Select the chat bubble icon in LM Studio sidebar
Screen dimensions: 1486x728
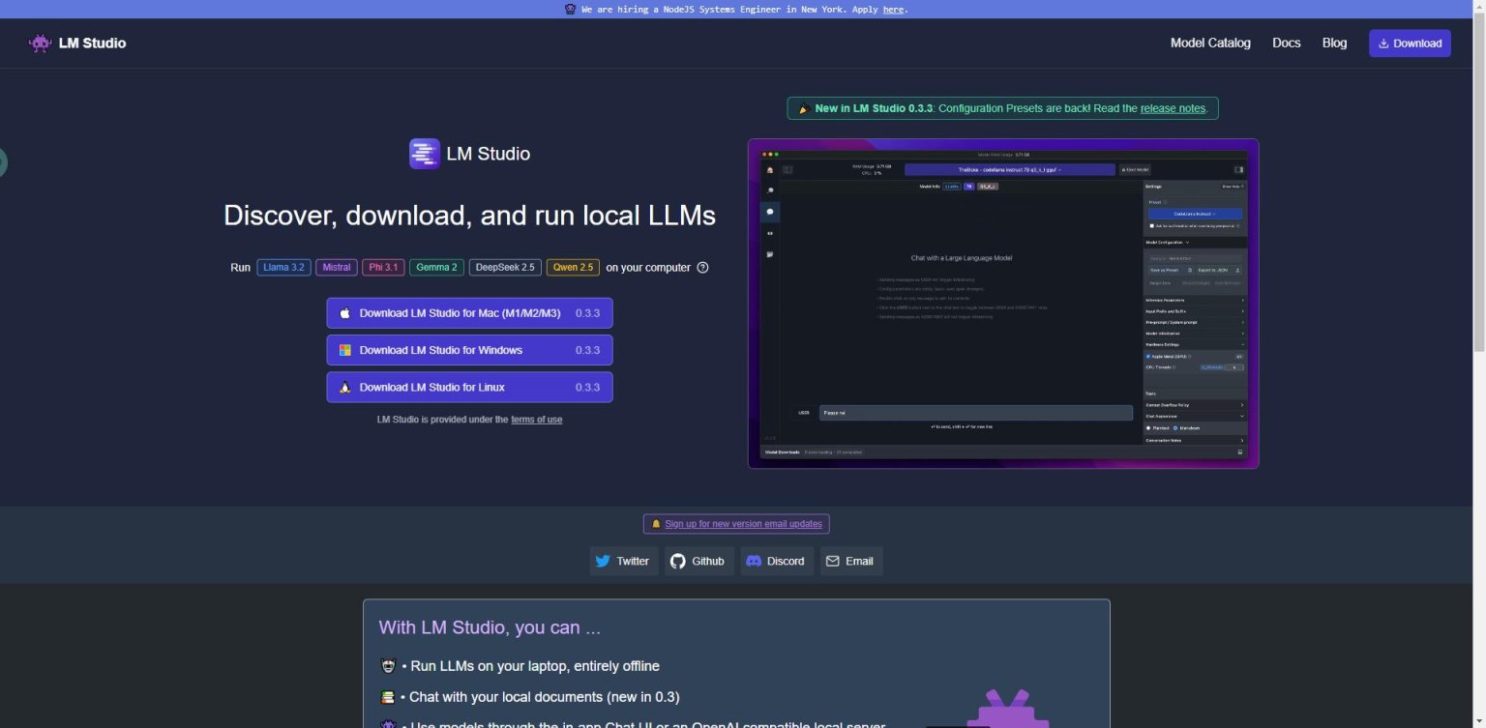(x=770, y=211)
